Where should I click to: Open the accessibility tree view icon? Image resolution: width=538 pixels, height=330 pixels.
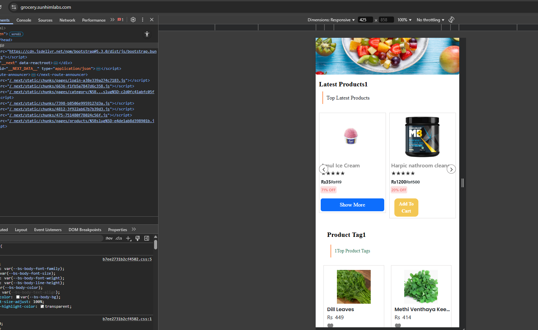pos(147,34)
